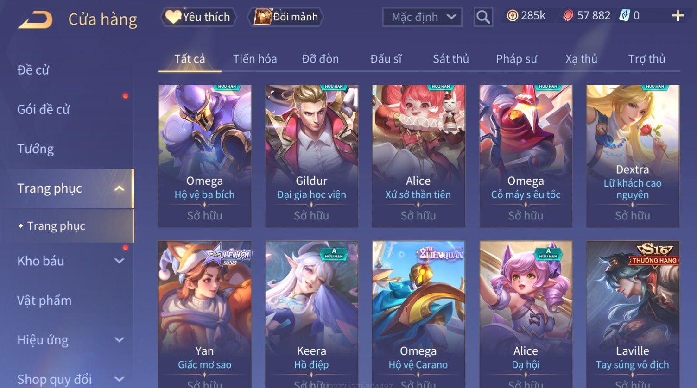Select Gildur Đại gia học viện skin

[311, 156]
